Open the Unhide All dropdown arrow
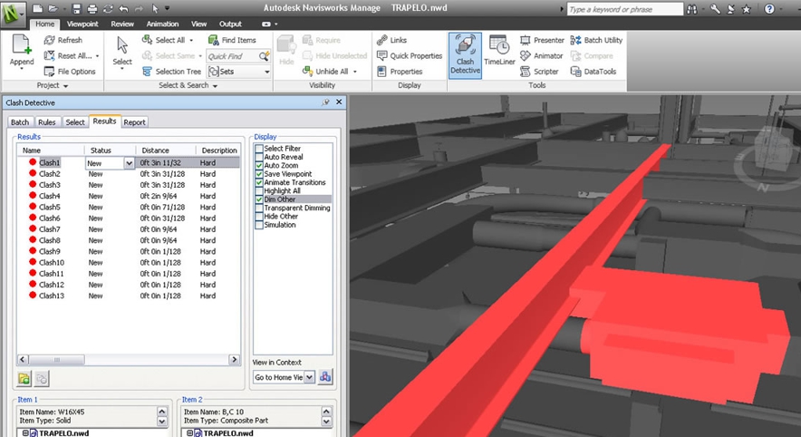This screenshot has height=437, width=801. [354, 72]
